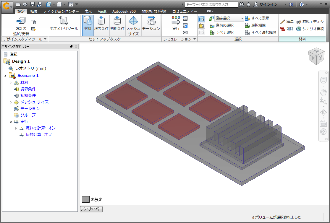Expand the メッシュ サイズ tree node

[11, 102]
